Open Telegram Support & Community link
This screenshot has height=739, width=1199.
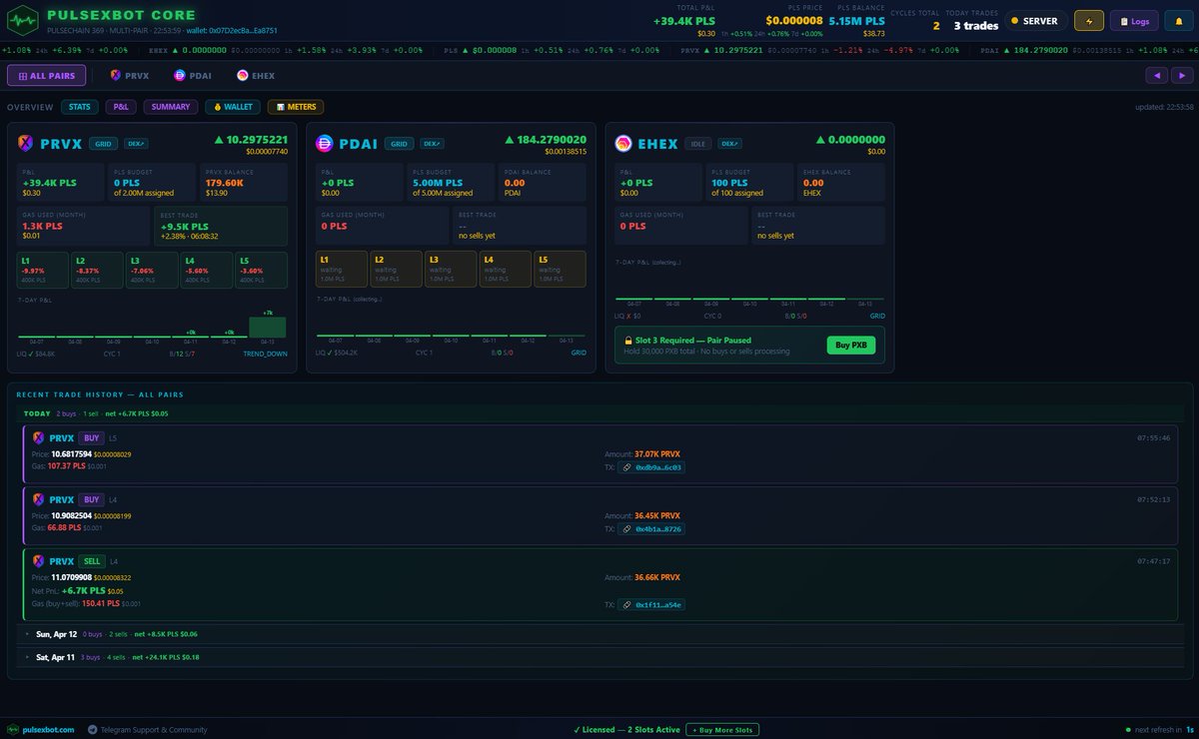[x=146, y=730]
